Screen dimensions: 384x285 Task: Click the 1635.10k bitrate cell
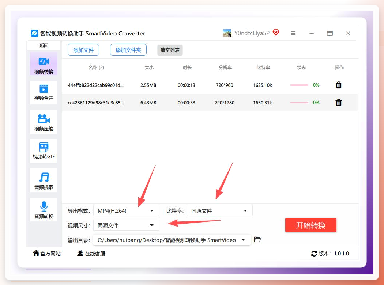[x=263, y=85]
